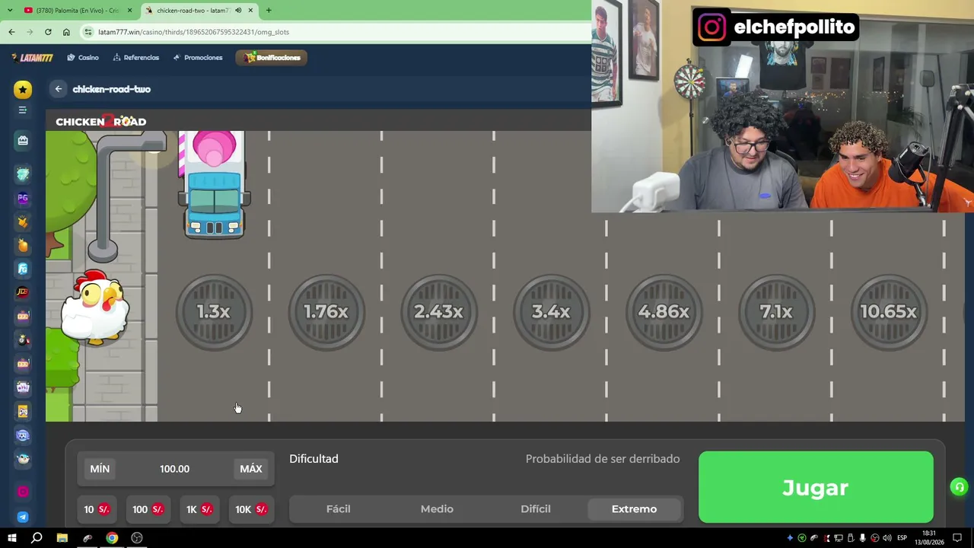Open the taskbar volume control
Viewport: 974px width, 548px height.
click(x=887, y=538)
